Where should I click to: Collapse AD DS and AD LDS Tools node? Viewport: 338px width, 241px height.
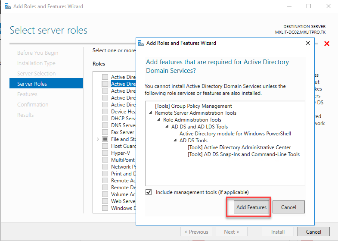point(167,127)
